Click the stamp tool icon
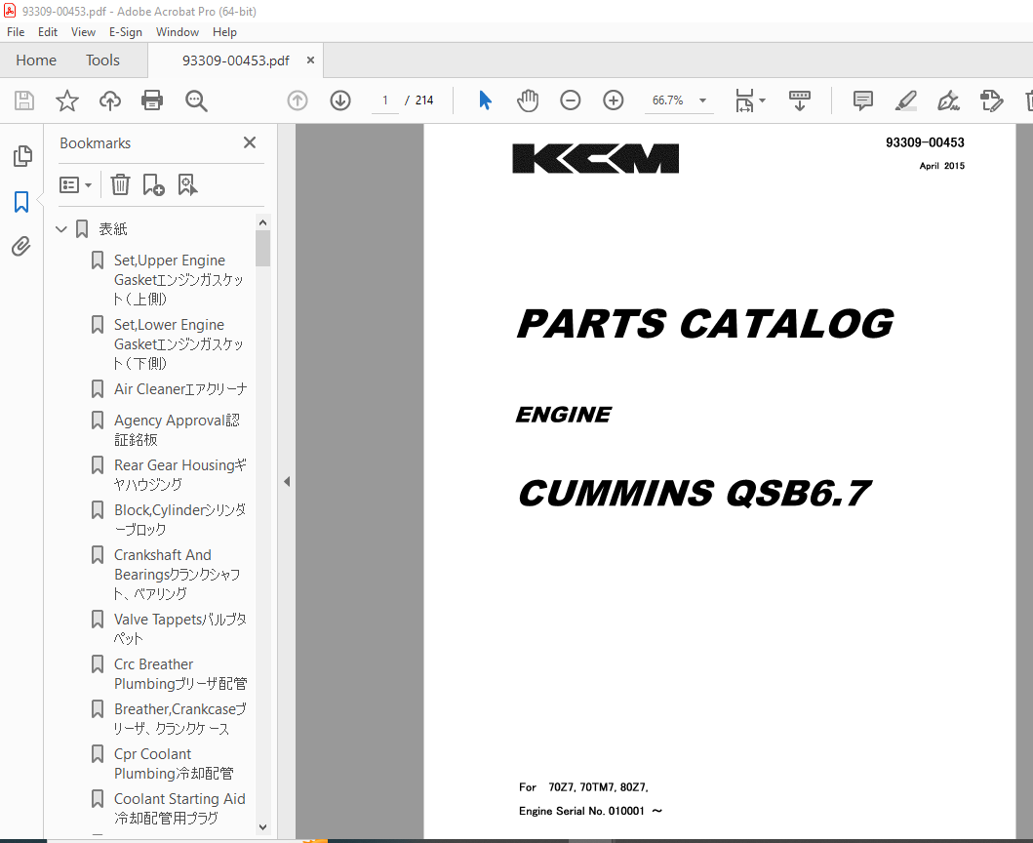1033x843 pixels. coord(991,100)
